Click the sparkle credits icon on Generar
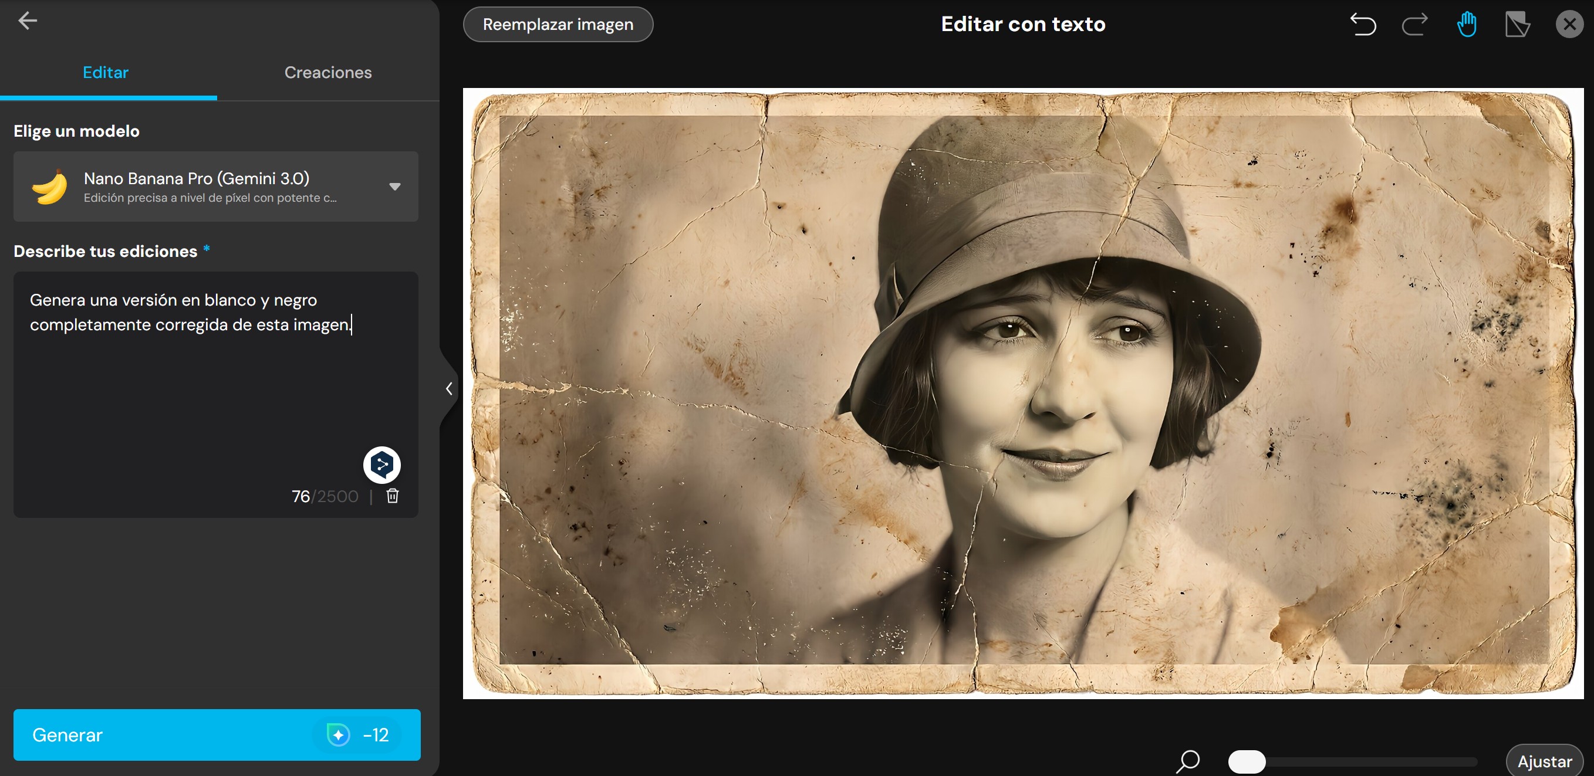The width and height of the screenshot is (1594, 776). 338,735
